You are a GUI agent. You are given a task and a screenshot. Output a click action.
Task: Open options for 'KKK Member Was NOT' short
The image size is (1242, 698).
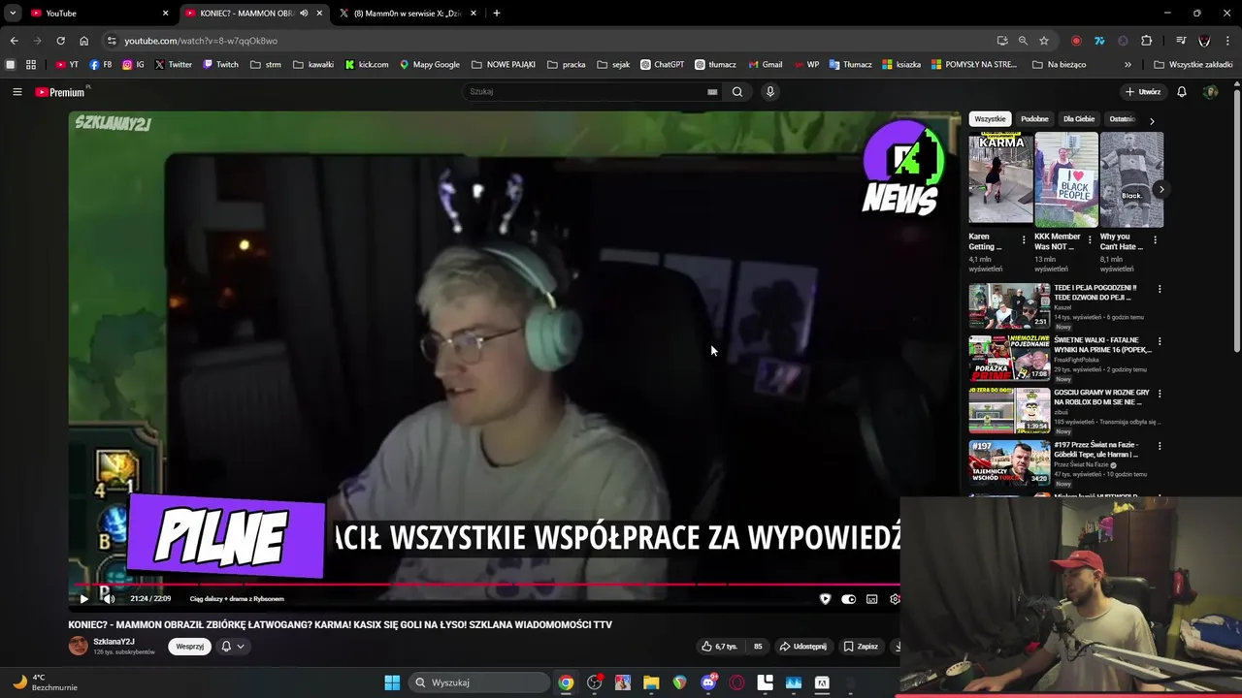[x=1090, y=240]
